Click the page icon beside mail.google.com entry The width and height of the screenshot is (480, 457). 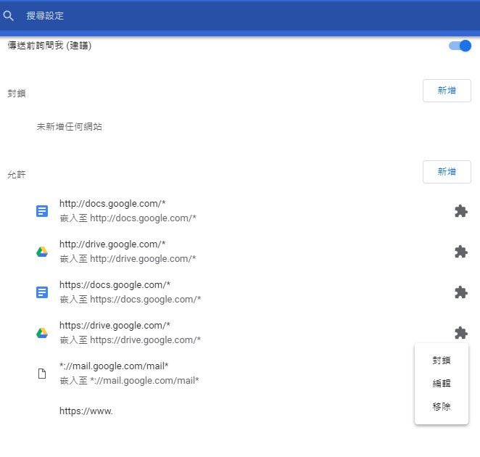click(42, 374)
